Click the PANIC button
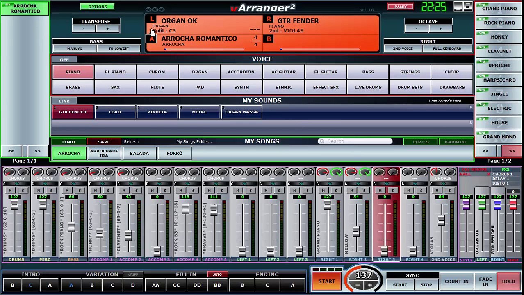 (x=401, y=7)
